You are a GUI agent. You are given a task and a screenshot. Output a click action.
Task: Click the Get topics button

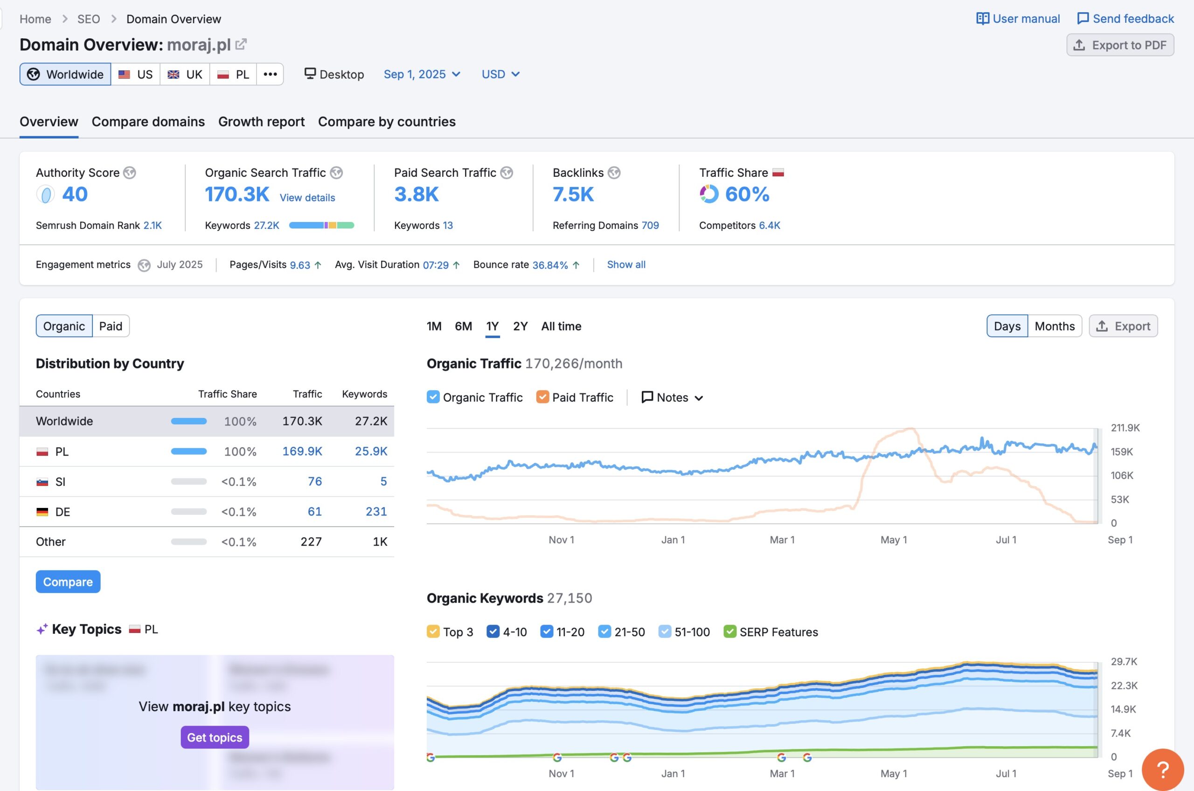coord(215,737)
